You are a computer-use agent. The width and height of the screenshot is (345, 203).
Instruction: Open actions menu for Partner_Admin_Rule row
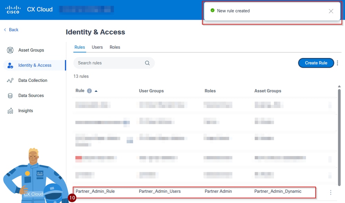[x=330, y=192]
